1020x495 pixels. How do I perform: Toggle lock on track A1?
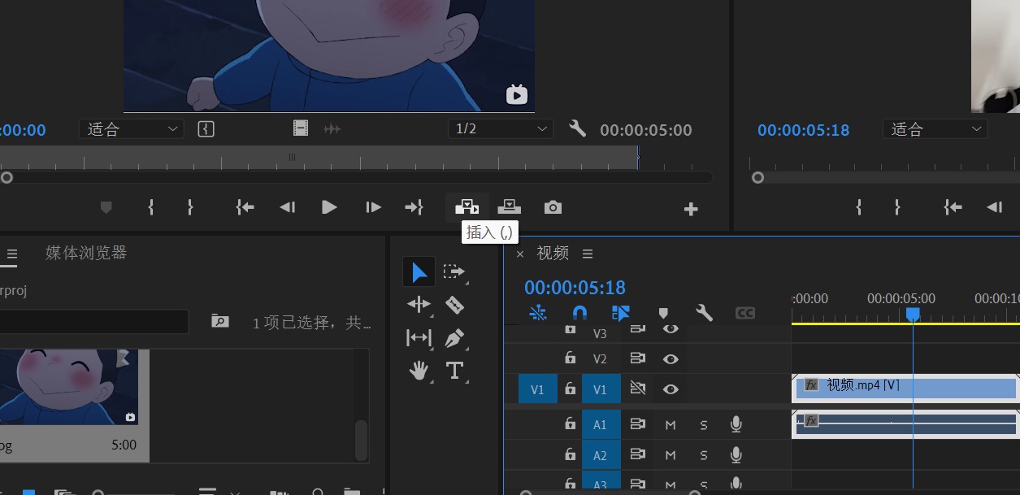[x=570, y=423]
